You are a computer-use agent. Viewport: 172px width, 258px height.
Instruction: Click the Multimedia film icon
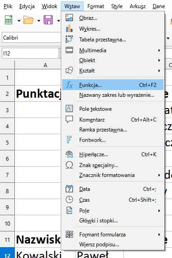[69, 50]
